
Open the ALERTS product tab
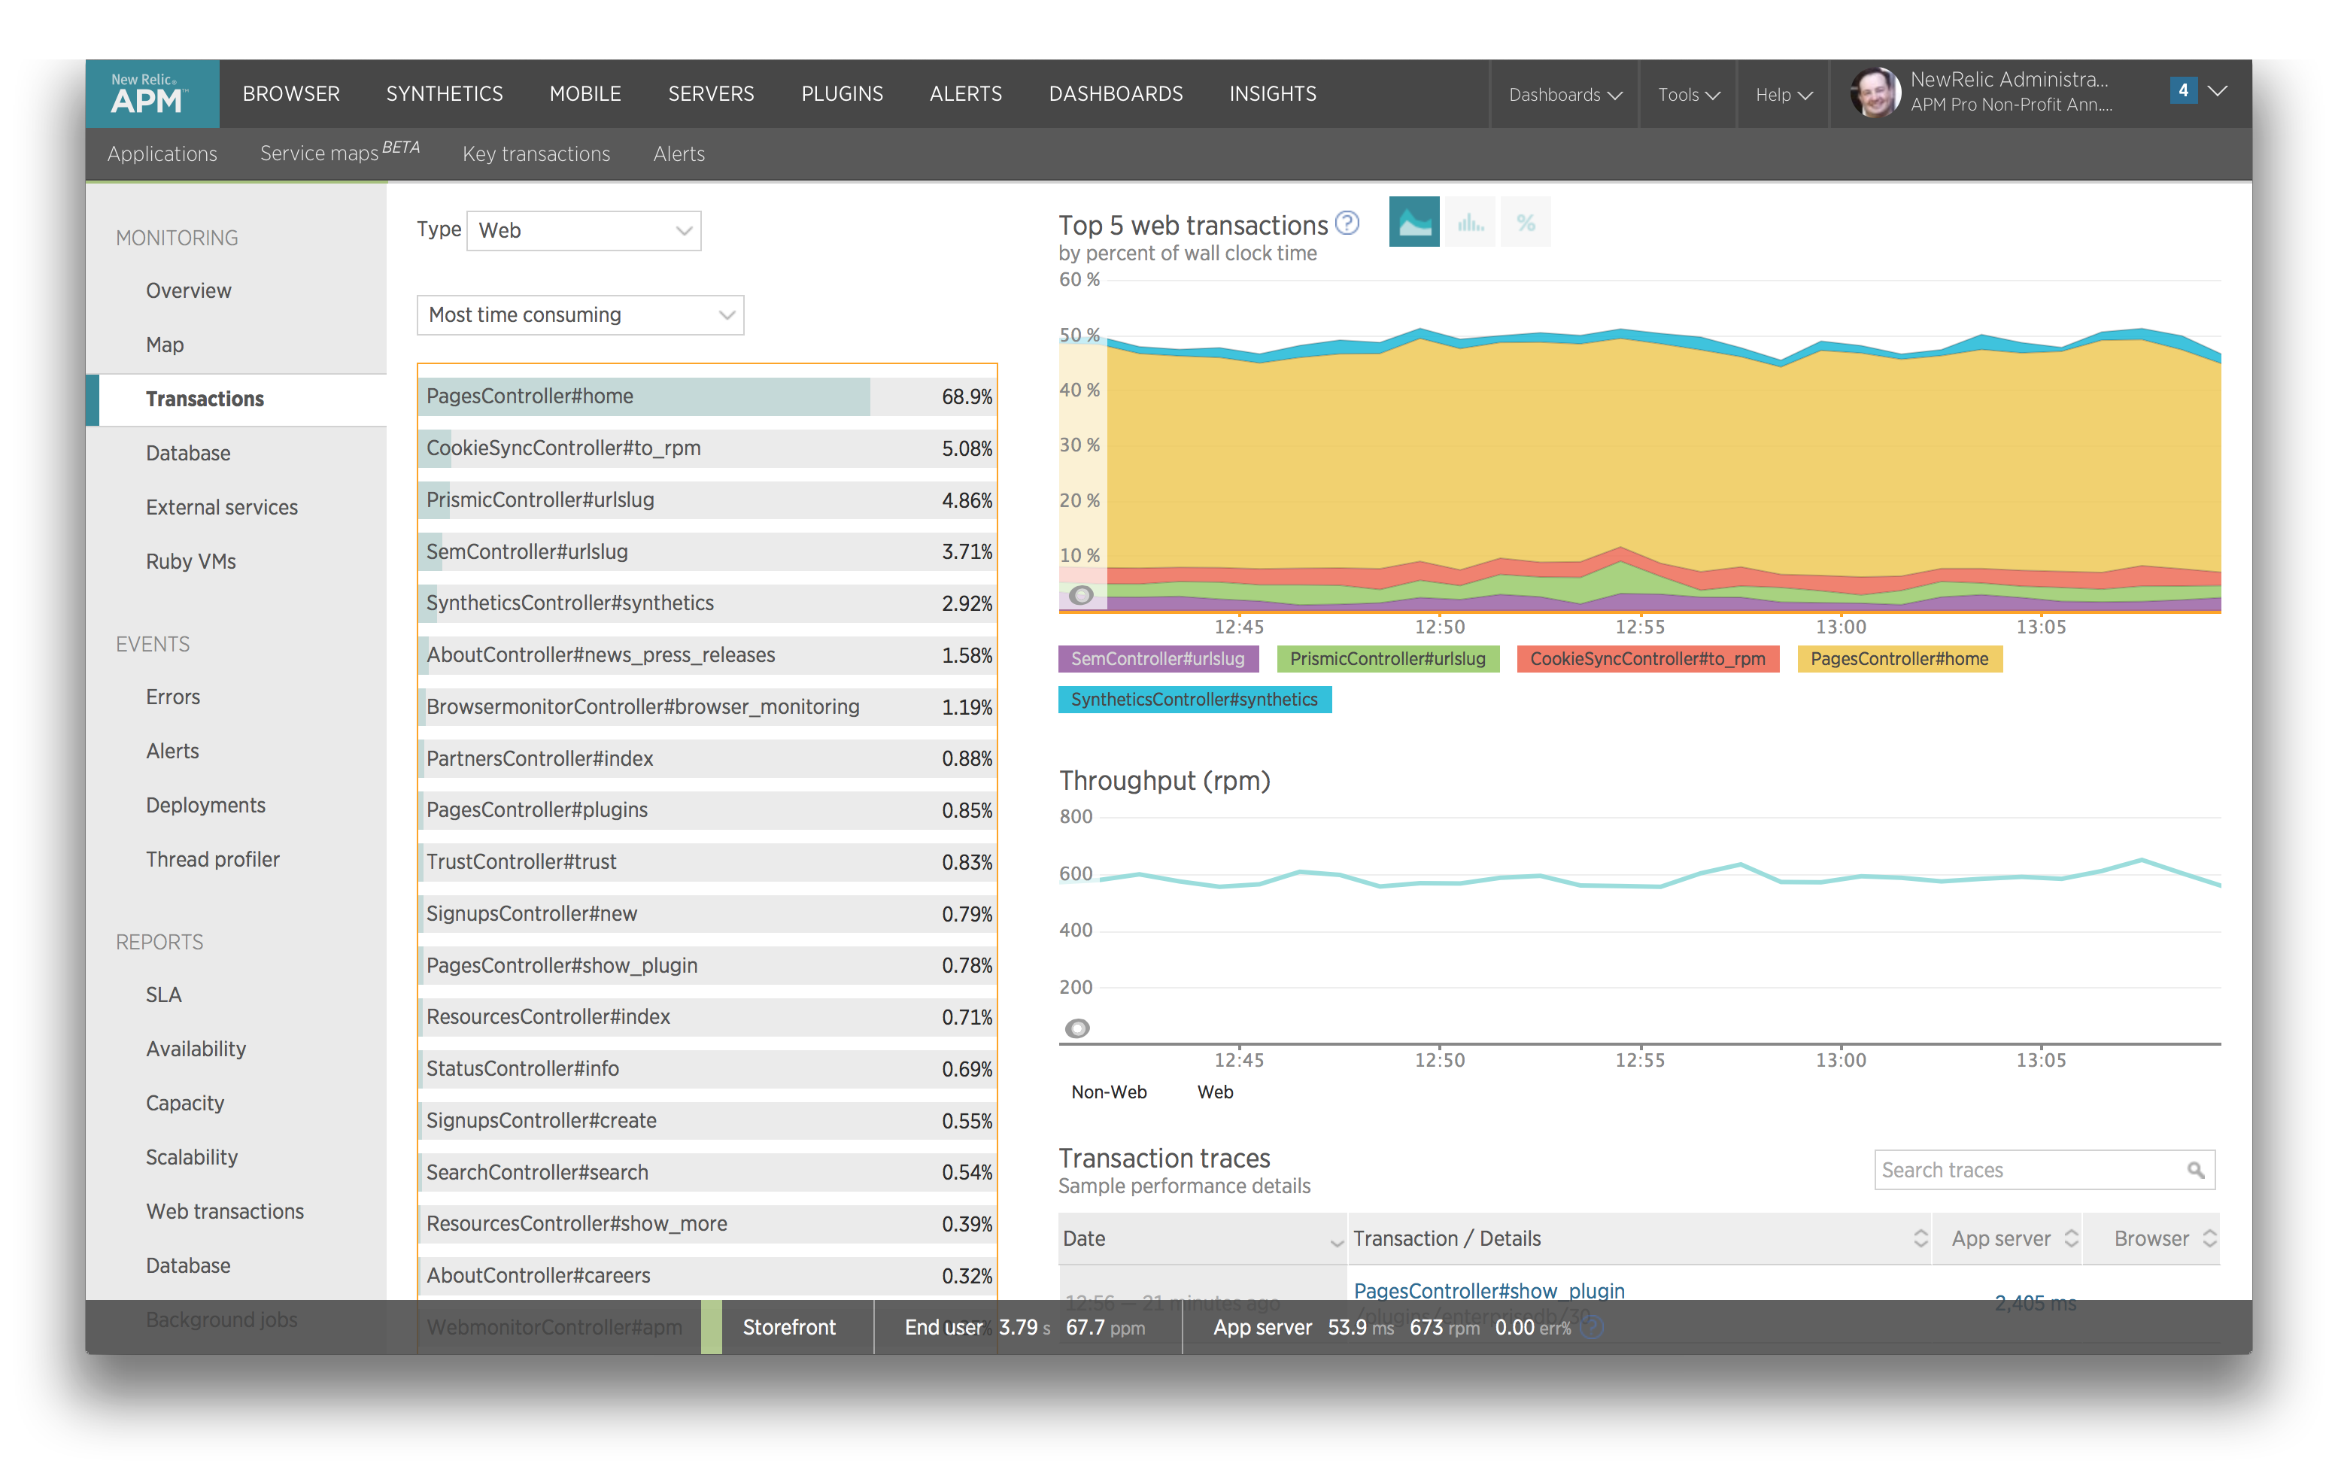pyautogui.click(x=965, y=94)
